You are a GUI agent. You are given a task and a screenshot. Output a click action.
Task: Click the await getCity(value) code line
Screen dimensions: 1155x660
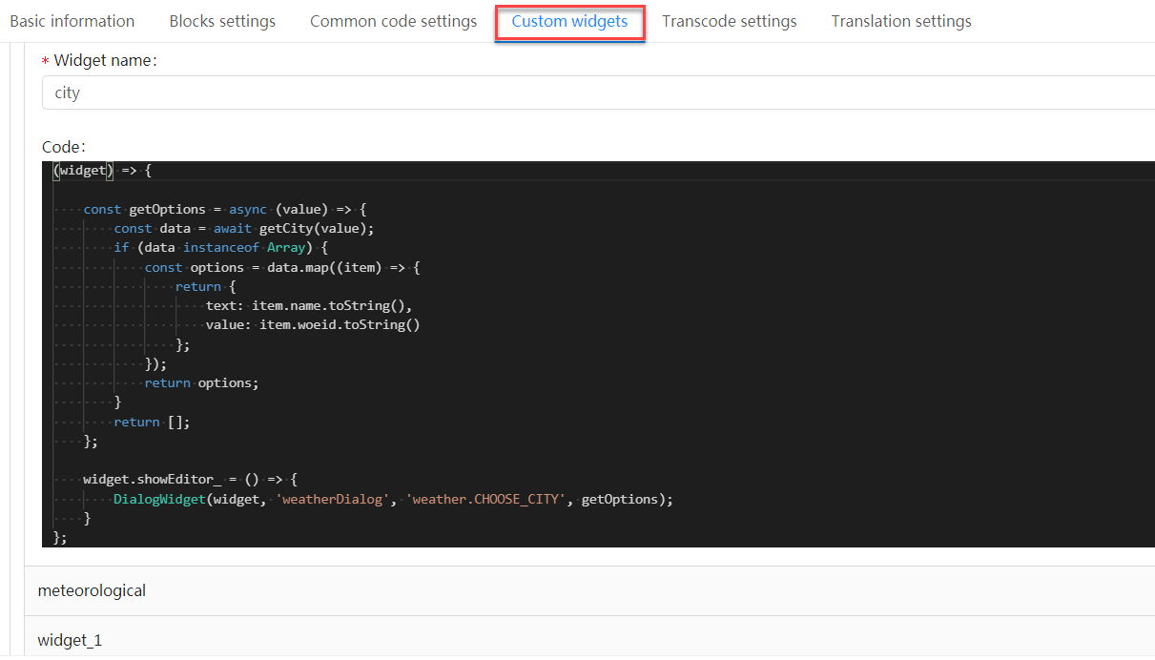244,228
